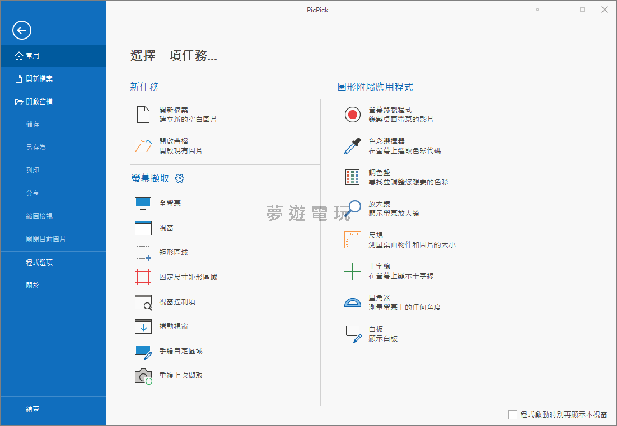This screenshot has width=617, height=426.
Task: Click 結束 to exit the program
Action: pos(32,409)
